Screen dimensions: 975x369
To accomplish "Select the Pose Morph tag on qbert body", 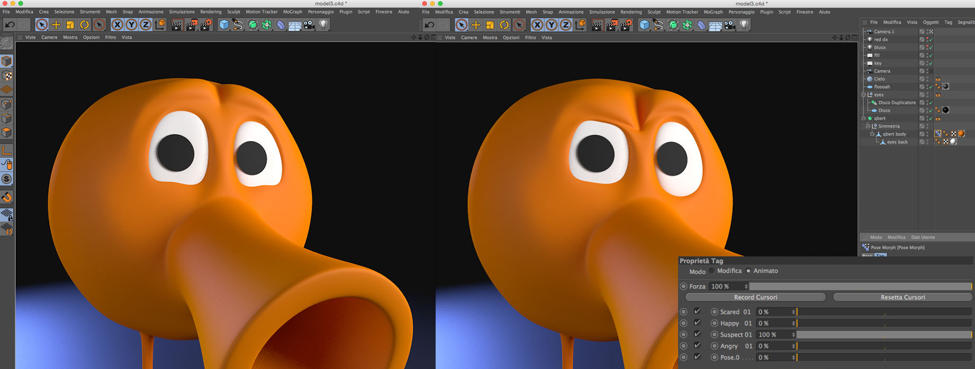I will [x=938, y=134].
